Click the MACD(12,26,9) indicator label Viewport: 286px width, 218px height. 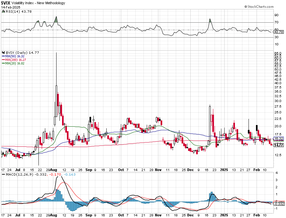click(19, 175)
